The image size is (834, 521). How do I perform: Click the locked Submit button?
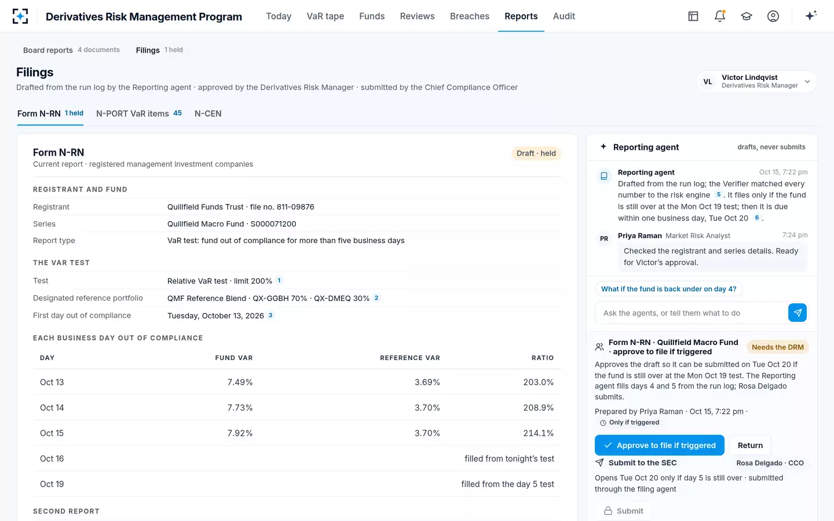(x=623, y=511)
